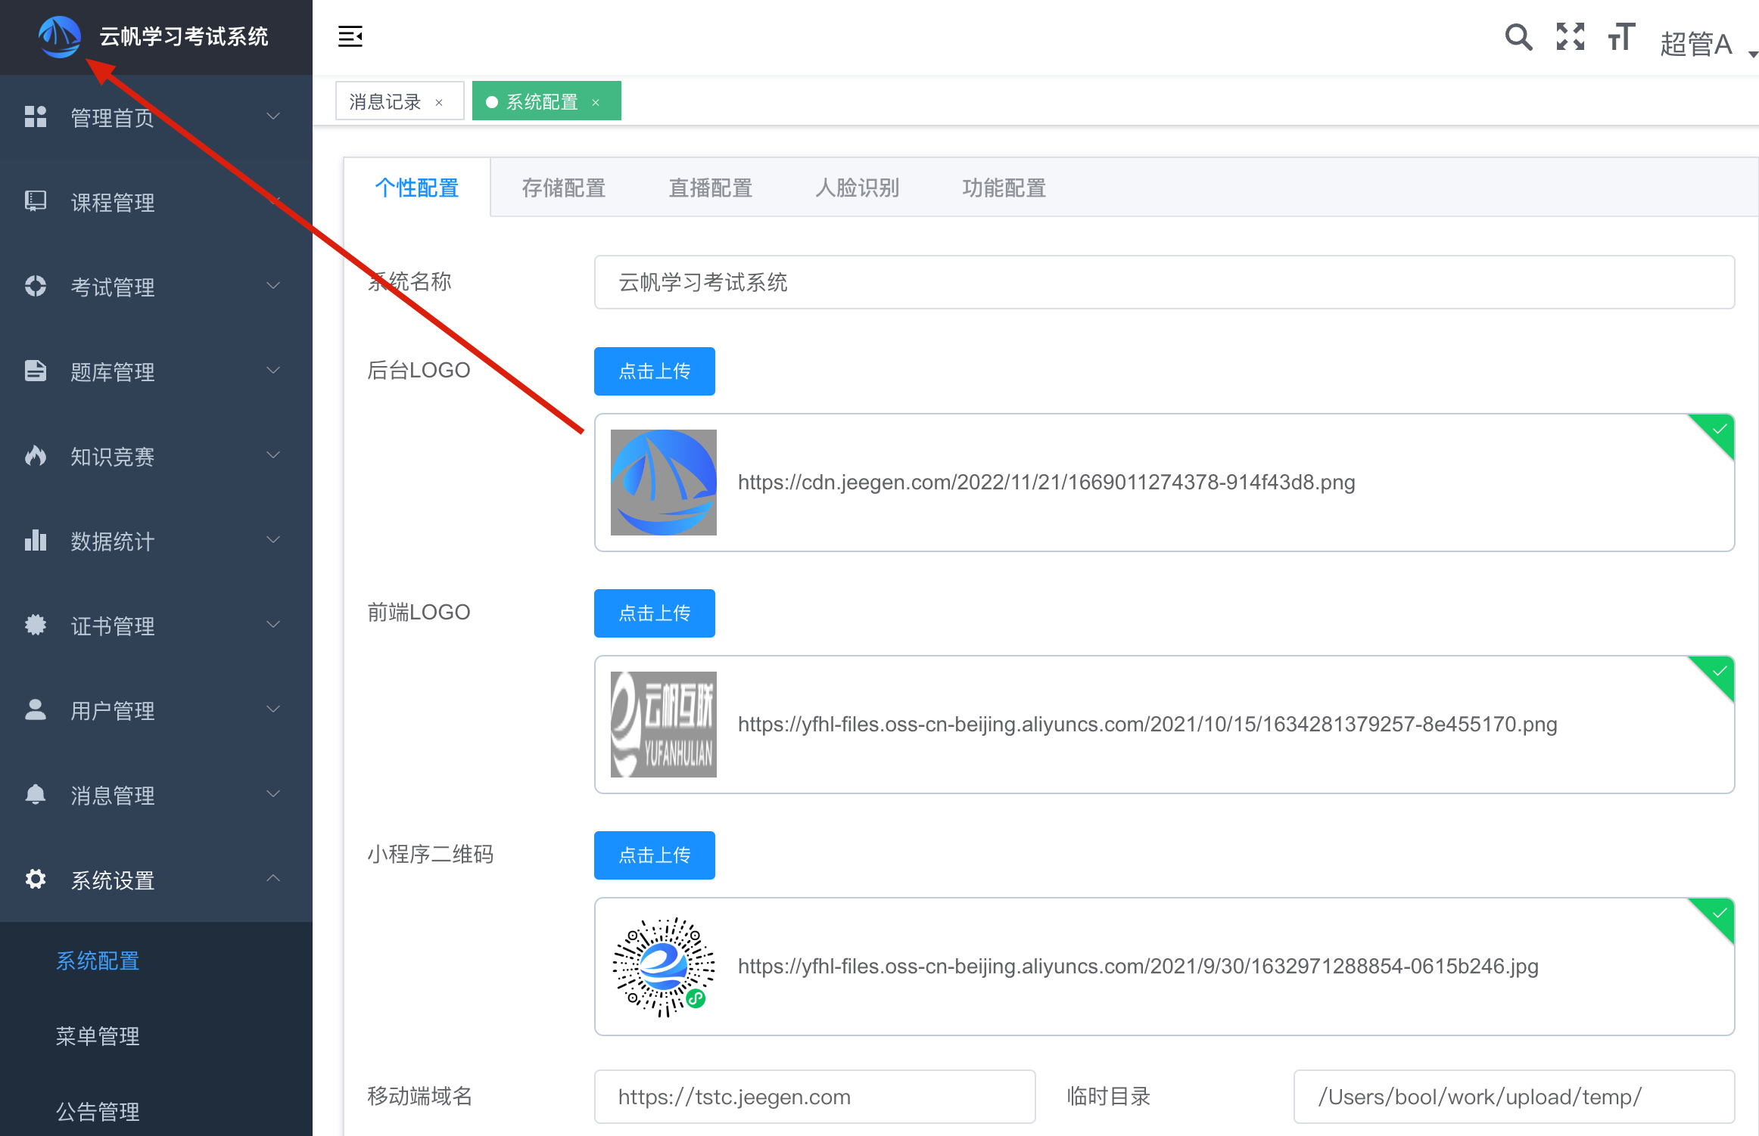1759x1136 pixels.
Task: Expand the 消息管理 menu chevron
Action: (x=273, y=794)
